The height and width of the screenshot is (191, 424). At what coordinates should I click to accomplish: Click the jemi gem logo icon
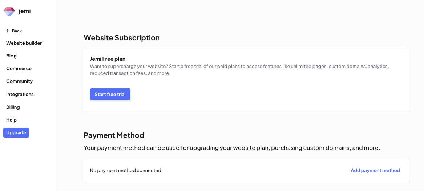click(x=9, y=11)
